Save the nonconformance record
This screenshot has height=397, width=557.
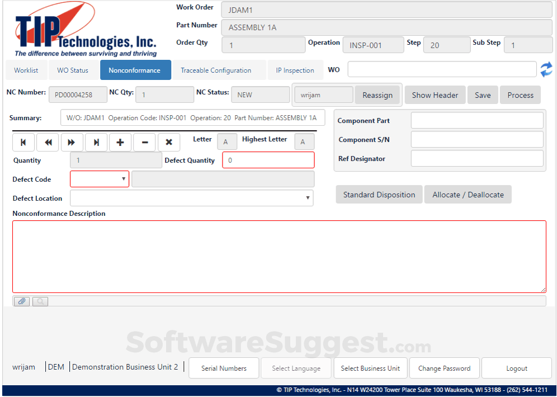point(482,94)
